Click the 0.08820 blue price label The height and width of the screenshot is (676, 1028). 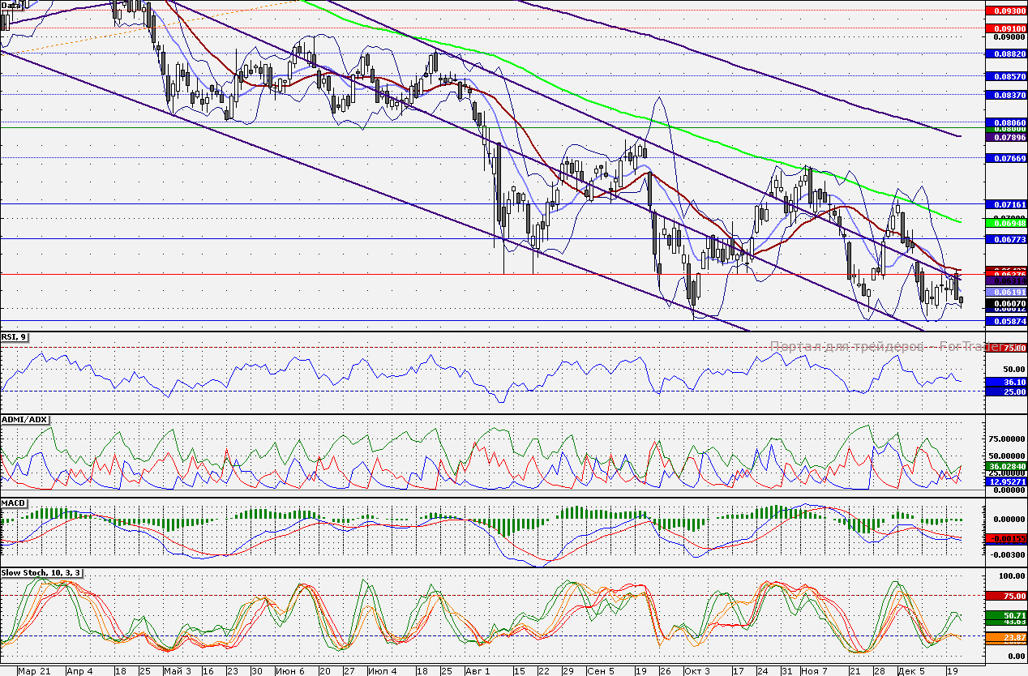point(1005,53)
